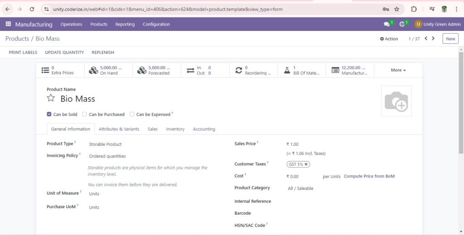Click the Sales Price field value

293,144
